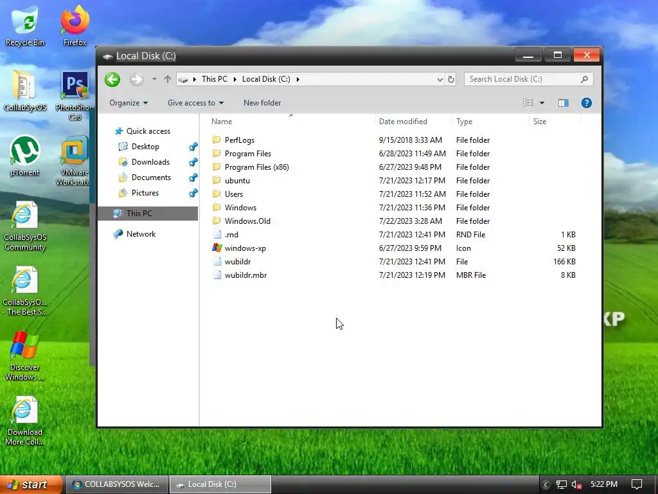
Task: Open the recent locations dropdown arrow
Action: [x=154, y=79]
